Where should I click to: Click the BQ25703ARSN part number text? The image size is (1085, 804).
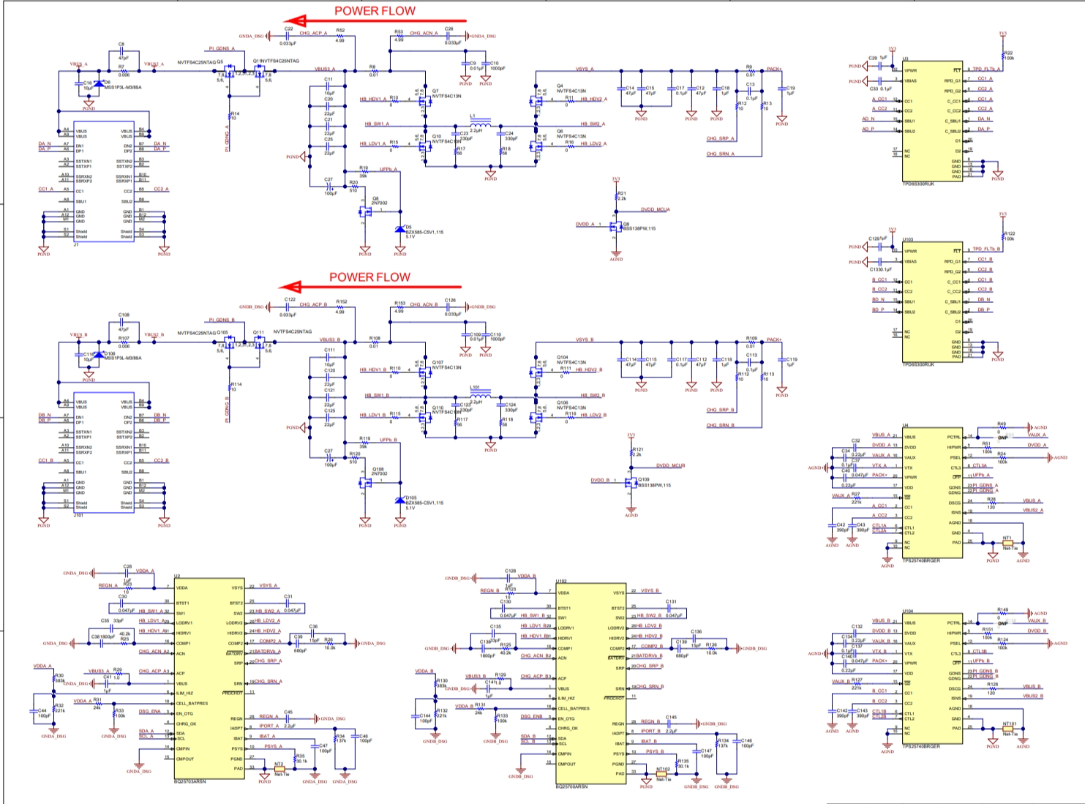190,781
